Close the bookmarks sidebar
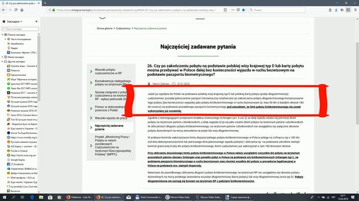The height and width of the screenshot is (201, 359). (36, 21)
